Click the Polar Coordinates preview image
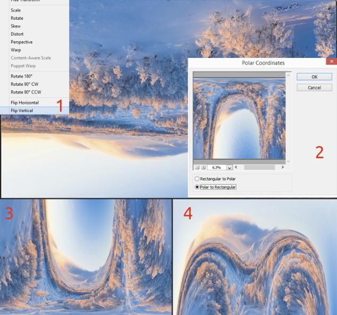The image size is (337, 315). click(239, 118)
